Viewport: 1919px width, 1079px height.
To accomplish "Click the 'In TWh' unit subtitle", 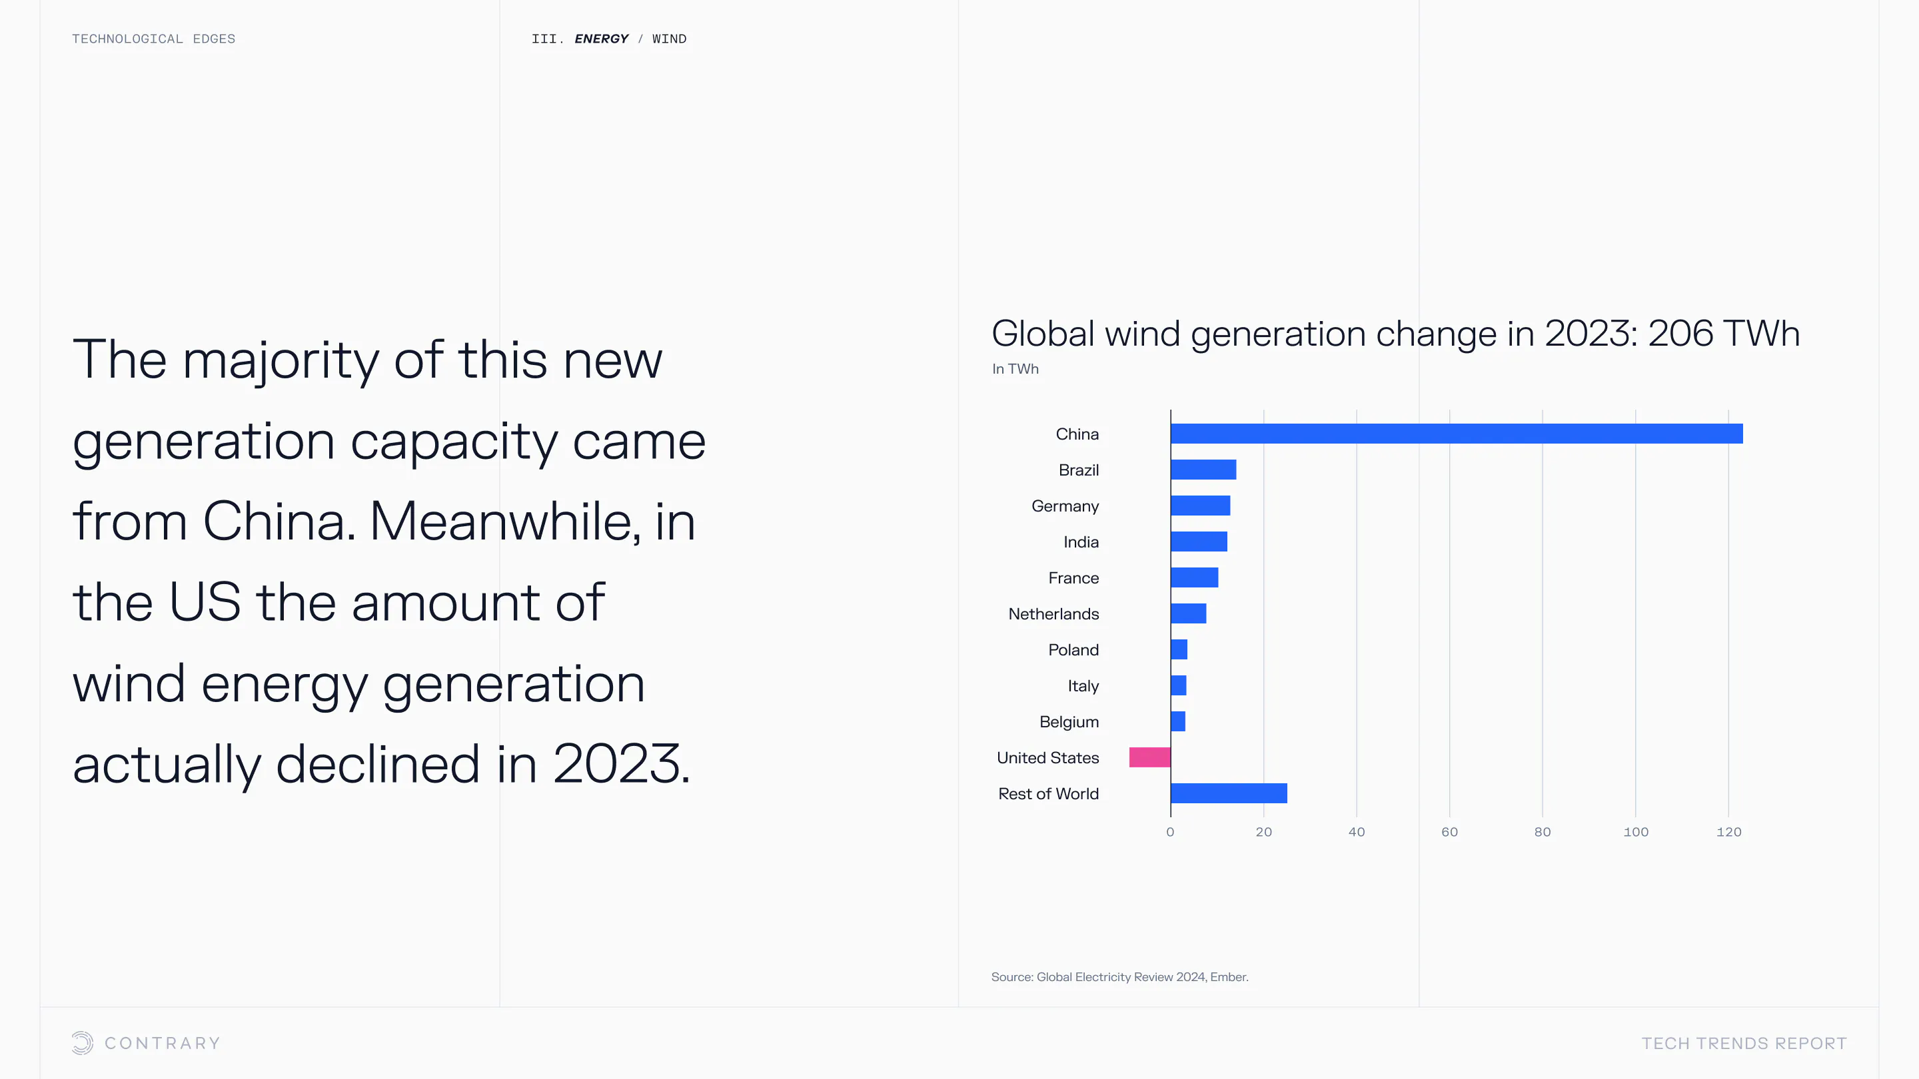I will (1015, 368).
